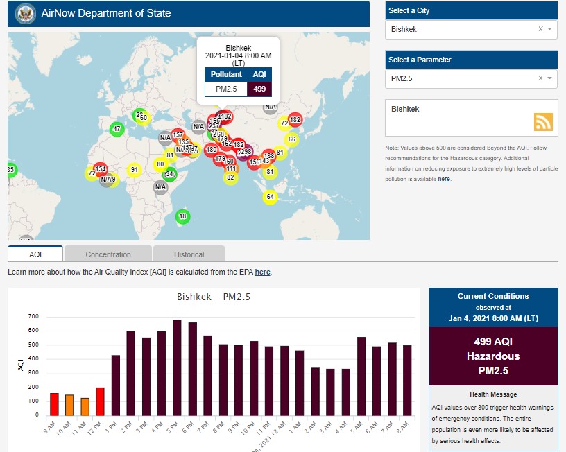Switch to the AQI tab
This screenshot has width=566, height=452.
(x=35, y=254)
